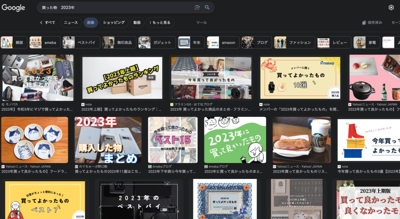The width and height of the screenshot is (400, 219).
Task: Expand the もっと見る options menu
Action: [x=160, y=23]
